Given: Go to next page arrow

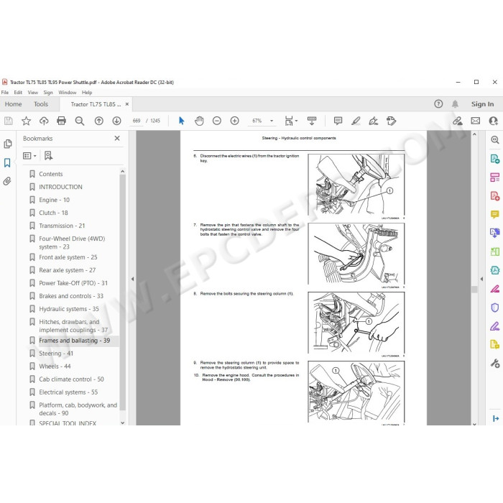Looking at the screenshot, I should click(x=116, y=121).
